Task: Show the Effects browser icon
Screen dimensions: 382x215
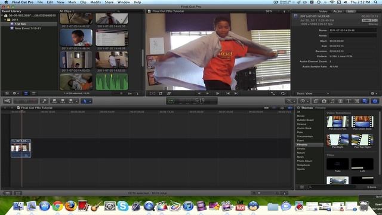Action: pyautogui.click(x=316, y=101)
